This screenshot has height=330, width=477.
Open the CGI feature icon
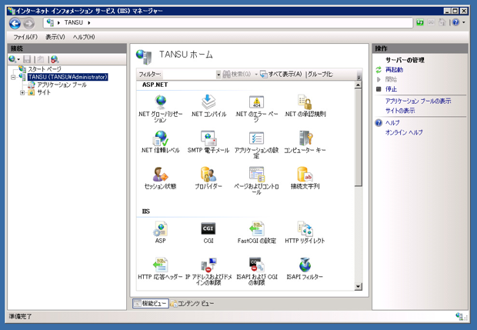[208, 232]
